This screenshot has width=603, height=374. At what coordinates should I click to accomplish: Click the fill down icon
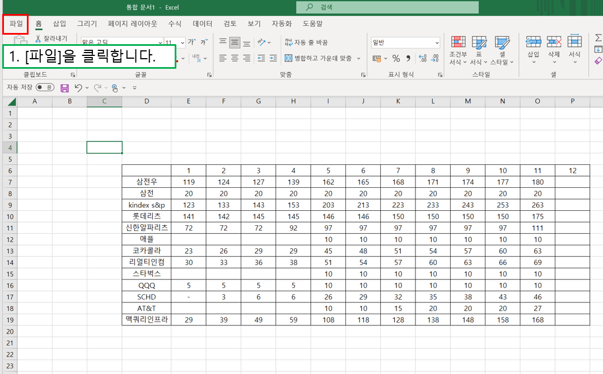click(x=598, y=49)
